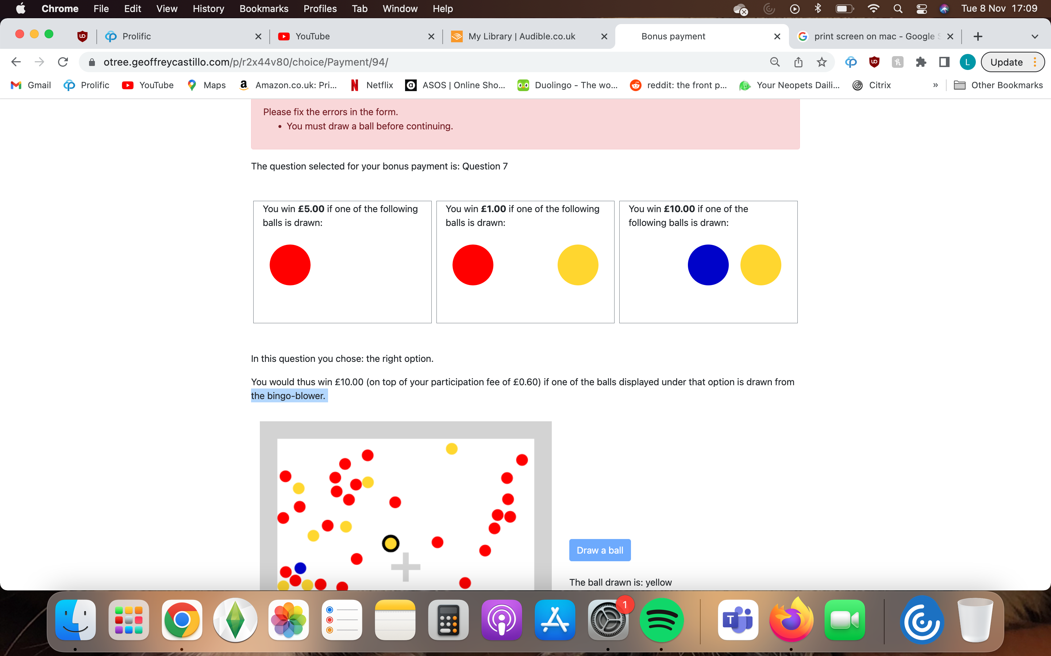Click the Draw a ball button

600,550
